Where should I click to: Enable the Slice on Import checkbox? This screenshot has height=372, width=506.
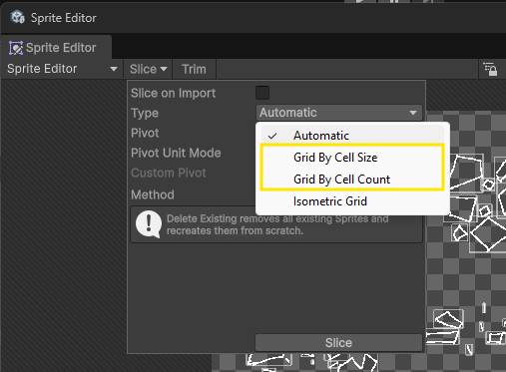[262, 93]
